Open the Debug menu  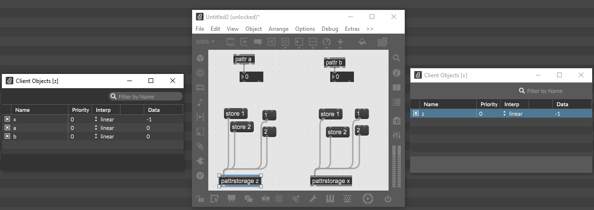click(x=330, y=29)
